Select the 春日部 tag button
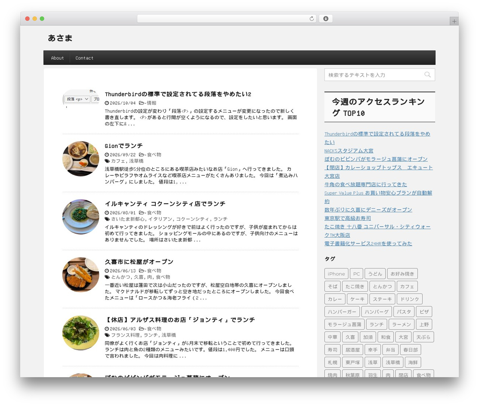This screenshot has height=406, width=479. 411,350
